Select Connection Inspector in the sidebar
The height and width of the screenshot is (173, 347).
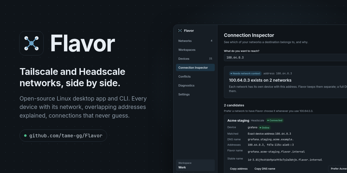195,68
